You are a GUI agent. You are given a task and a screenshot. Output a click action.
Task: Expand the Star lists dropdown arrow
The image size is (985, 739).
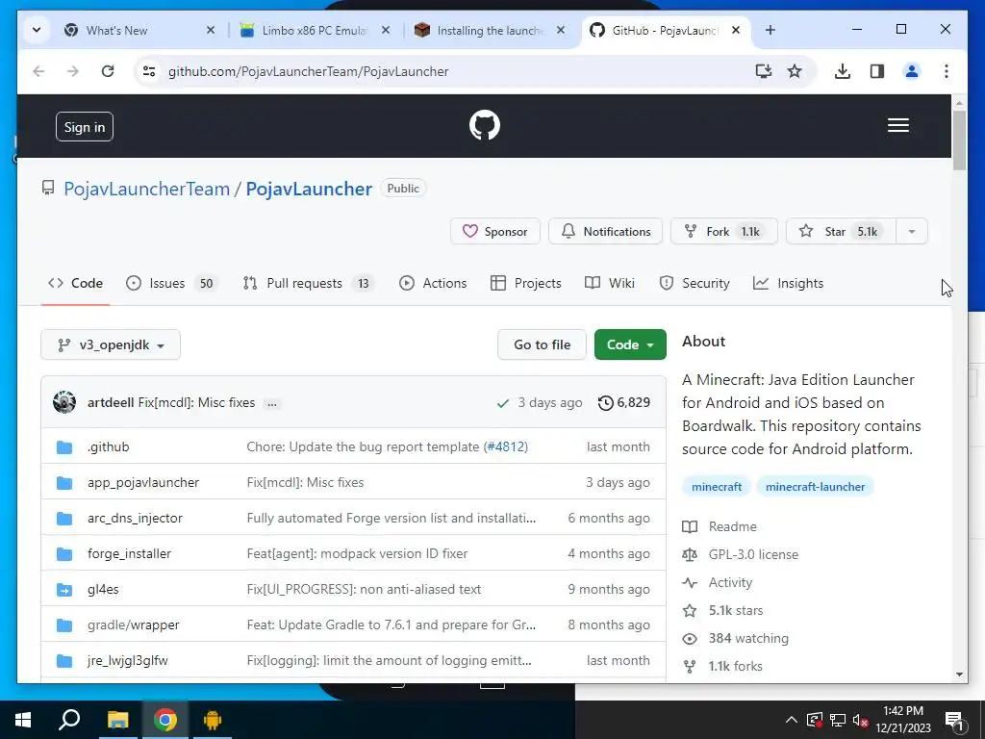click(x=912, y=231)
